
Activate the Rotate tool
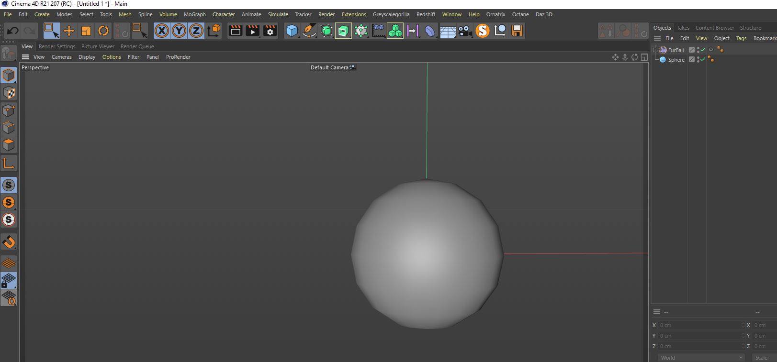tap(103, 31)
